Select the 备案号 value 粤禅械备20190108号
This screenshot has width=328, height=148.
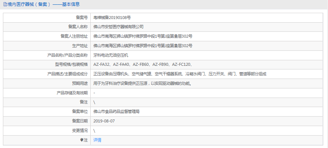tap(112, 18)
